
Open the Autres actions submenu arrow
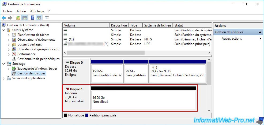pyautogui.click(x=260, y=39)
